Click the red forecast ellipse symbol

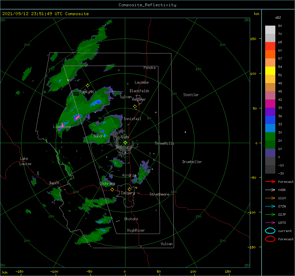(x=270, y=239)
